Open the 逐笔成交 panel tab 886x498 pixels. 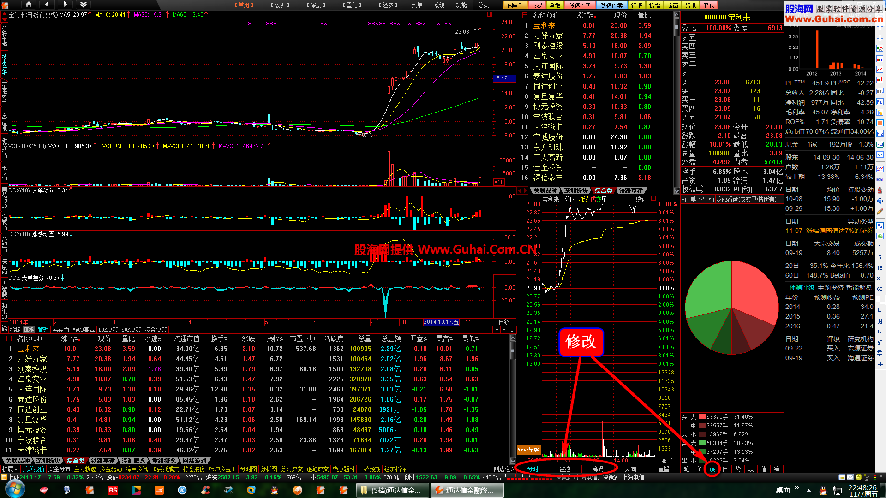coord(317,469)
